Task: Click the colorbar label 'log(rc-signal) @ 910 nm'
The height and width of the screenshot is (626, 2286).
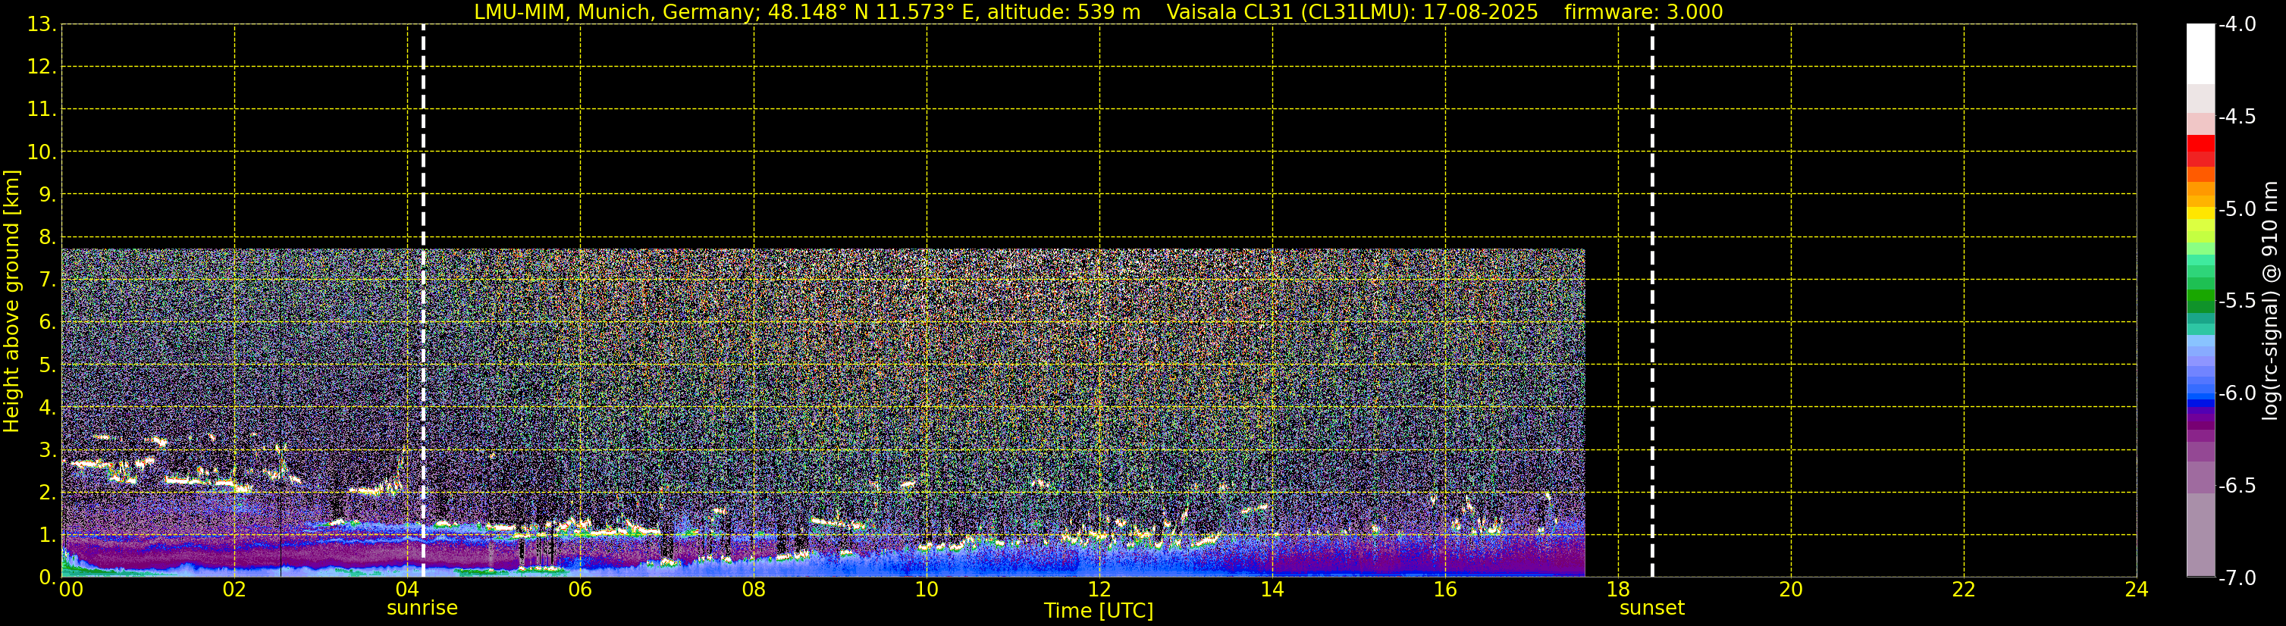Action: (x=2271, y=301)
